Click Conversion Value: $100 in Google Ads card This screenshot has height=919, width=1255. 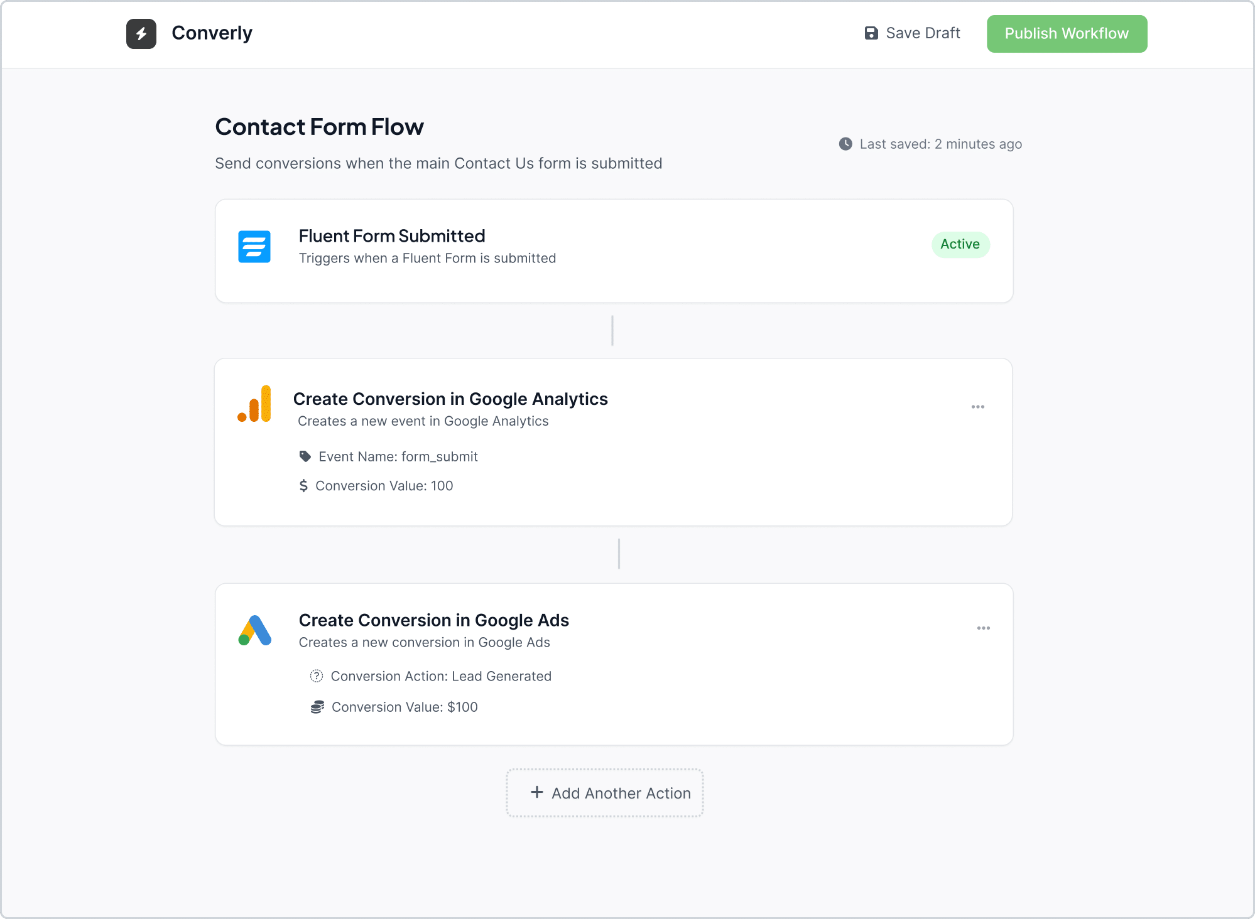(x=405, y=707)
